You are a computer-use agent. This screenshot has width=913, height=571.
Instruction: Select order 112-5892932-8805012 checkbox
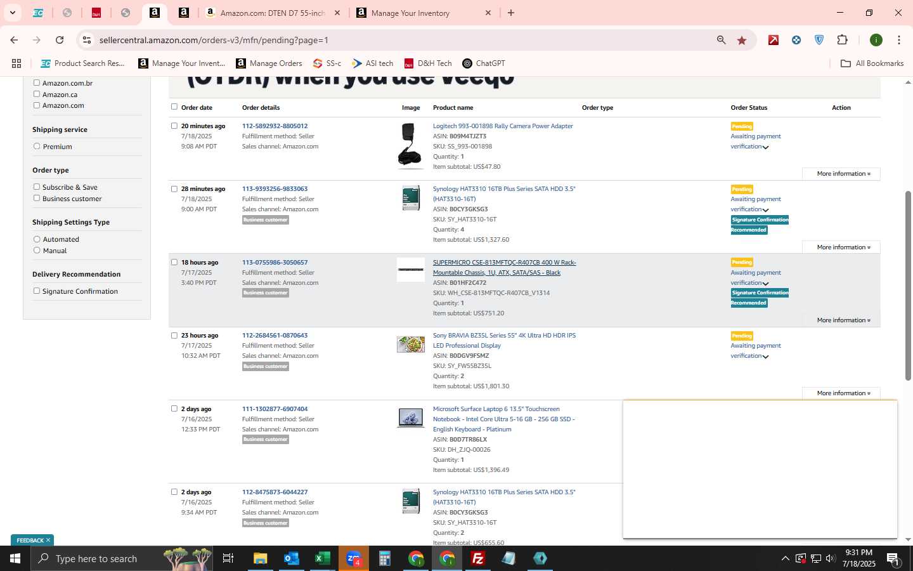[x=174, y=126]
